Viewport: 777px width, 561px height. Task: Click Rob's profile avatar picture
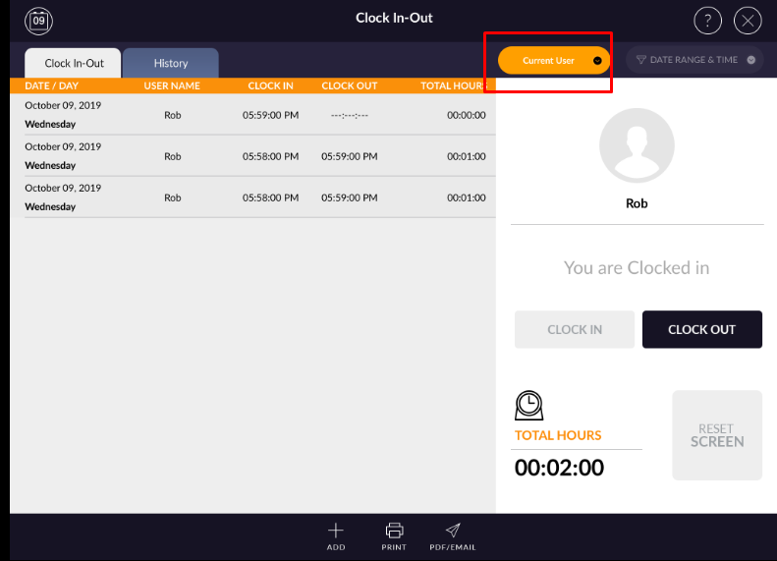[637, 145]
